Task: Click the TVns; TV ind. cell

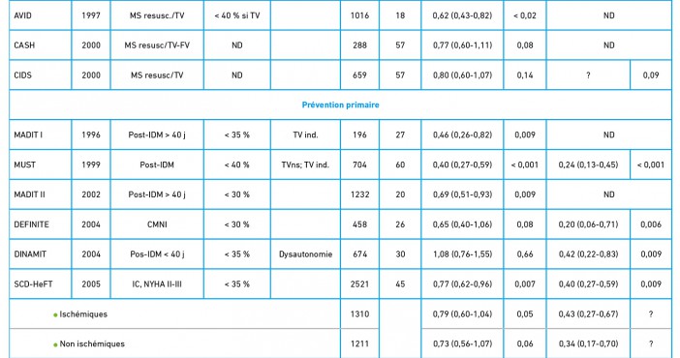Action: tap(305, 164)
